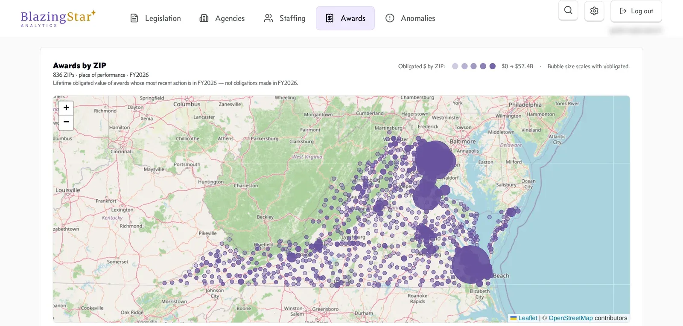The width and height of the screenshot is (683, 326).
Task: Open the Anomalies tab
Action: coord(410,18)
